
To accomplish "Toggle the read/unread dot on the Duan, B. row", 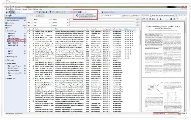I will 29,33.
